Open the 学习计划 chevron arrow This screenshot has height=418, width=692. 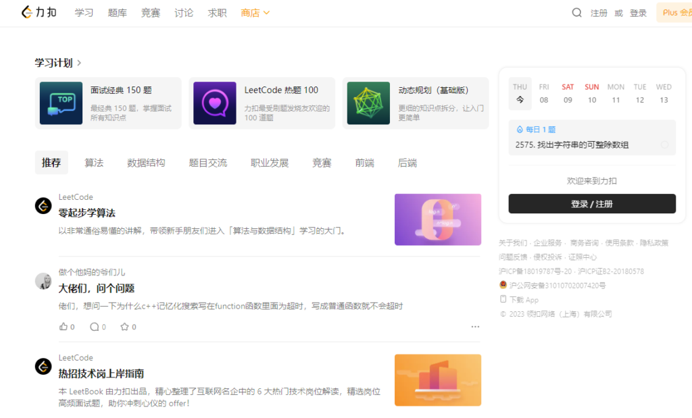(79, 63)
